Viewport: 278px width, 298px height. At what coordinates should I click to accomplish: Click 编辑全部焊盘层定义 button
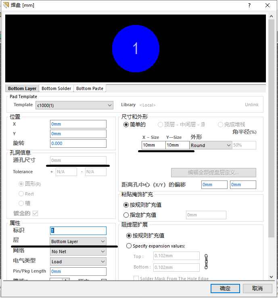tap(213, 172)
